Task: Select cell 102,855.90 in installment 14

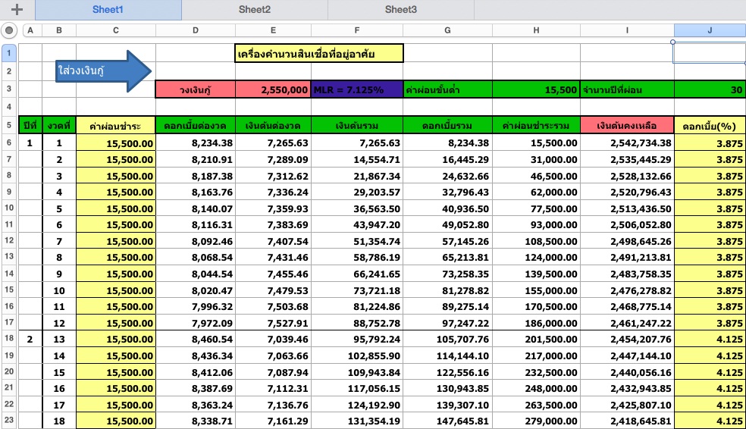Action: click(x=357, y=355)
